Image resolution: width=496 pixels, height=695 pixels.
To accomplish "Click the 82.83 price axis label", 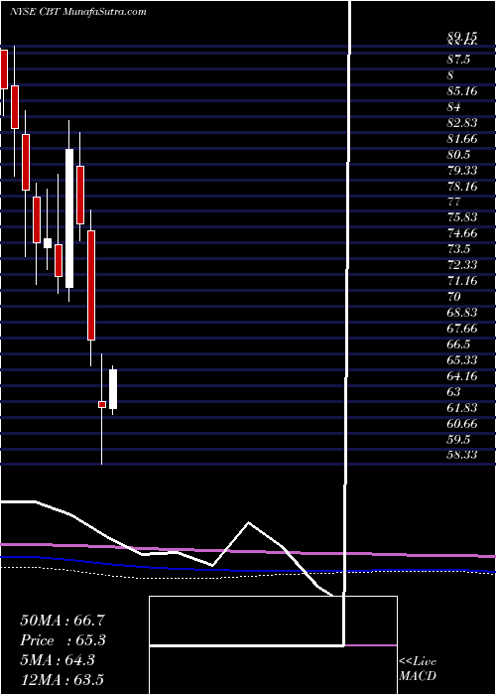I will click(x=462, y=123).
